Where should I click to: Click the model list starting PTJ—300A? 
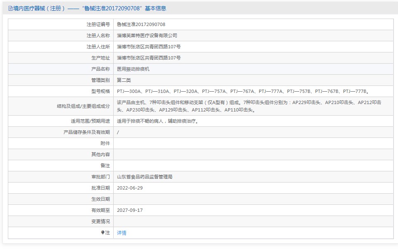243,91
